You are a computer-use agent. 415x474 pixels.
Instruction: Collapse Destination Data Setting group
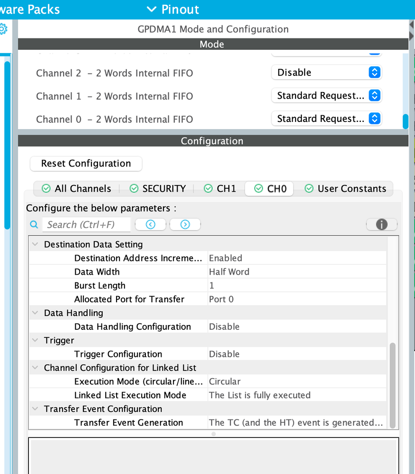coord(36,244)
